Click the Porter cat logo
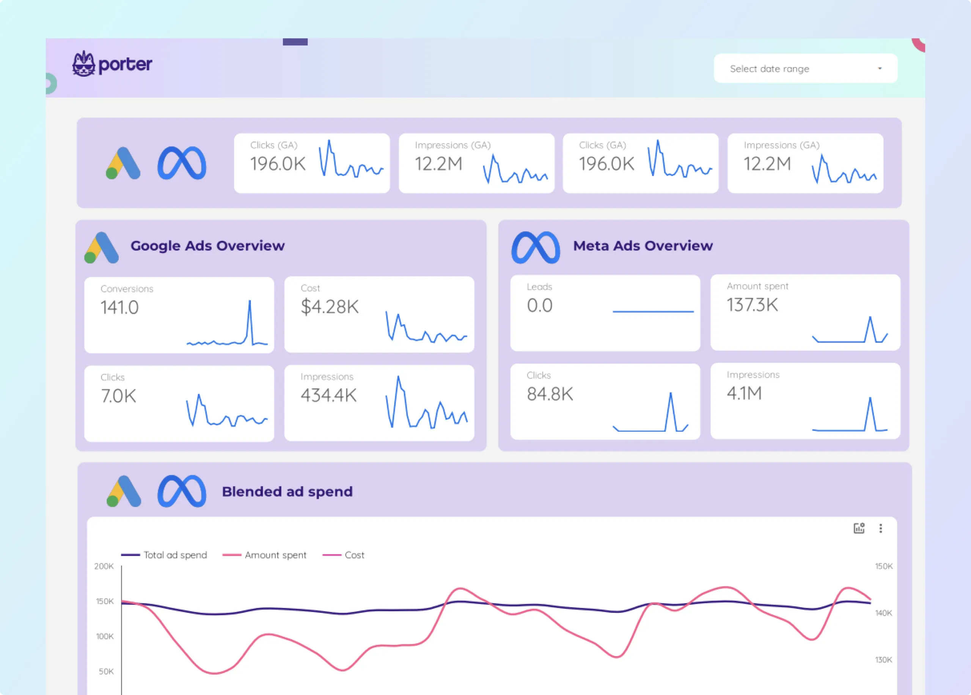This screenshot has height=695, width=971. tap(84, 64)
